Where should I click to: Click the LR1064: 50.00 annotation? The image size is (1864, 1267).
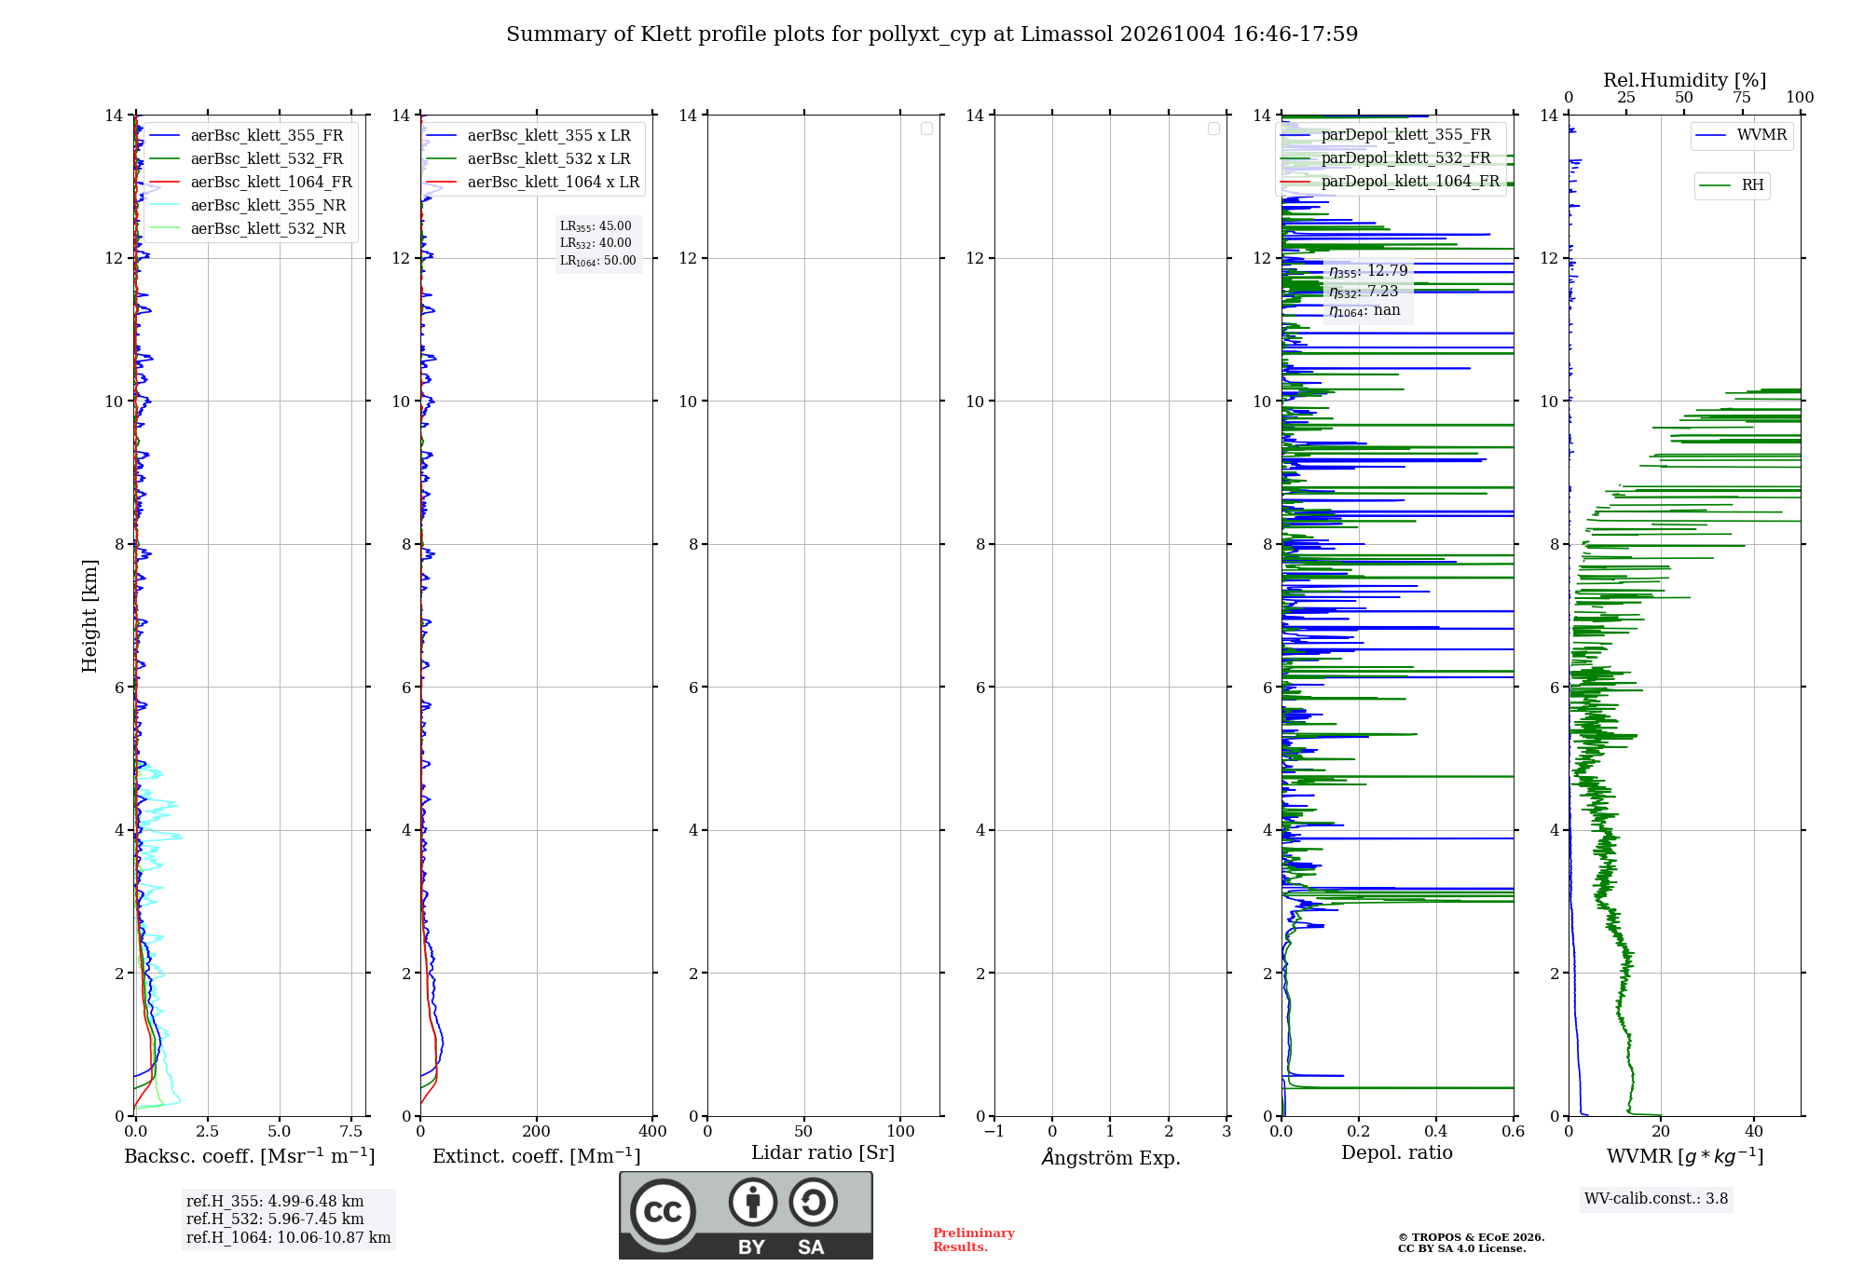pyautogui.click(x=598, y=261)
